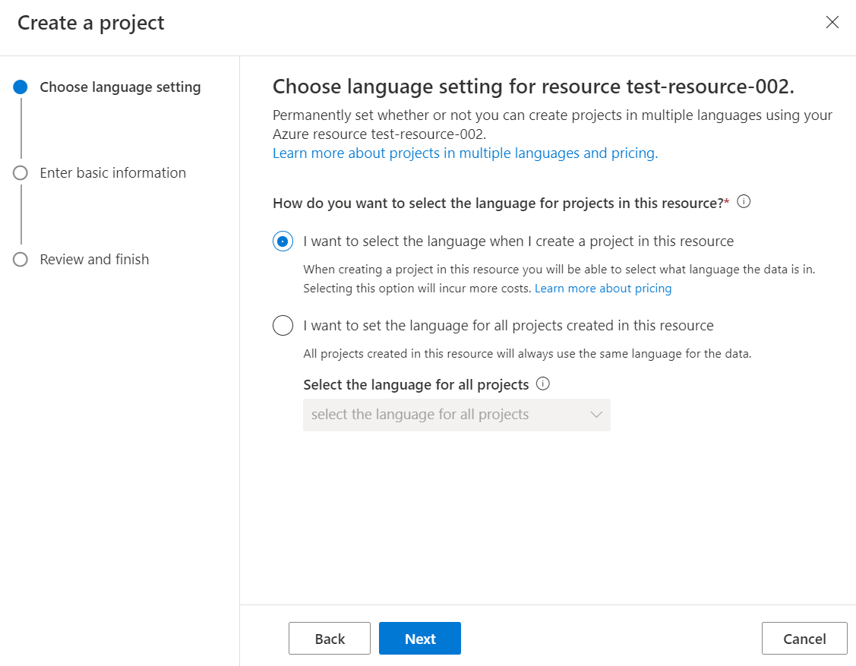Select 'I want to set the language for all projects'
This screenshot has height=666, width=856.
[x=283, y=325]
